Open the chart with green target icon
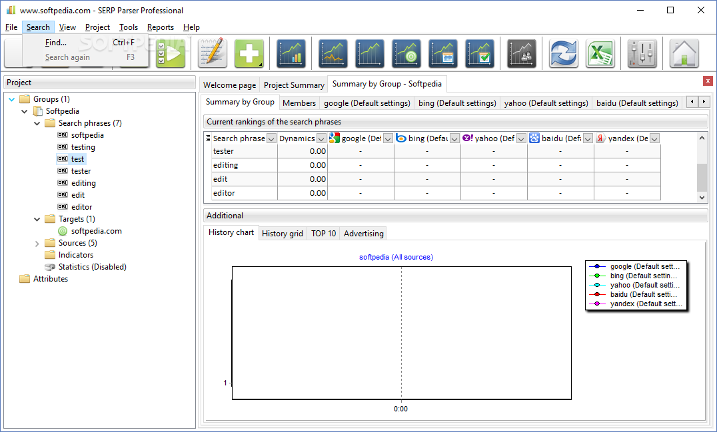This screenshot has height=432, width=717. 406,53
